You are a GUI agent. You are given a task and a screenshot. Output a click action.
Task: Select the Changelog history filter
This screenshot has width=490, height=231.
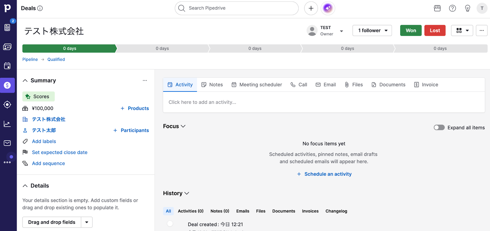click(336, 211)
